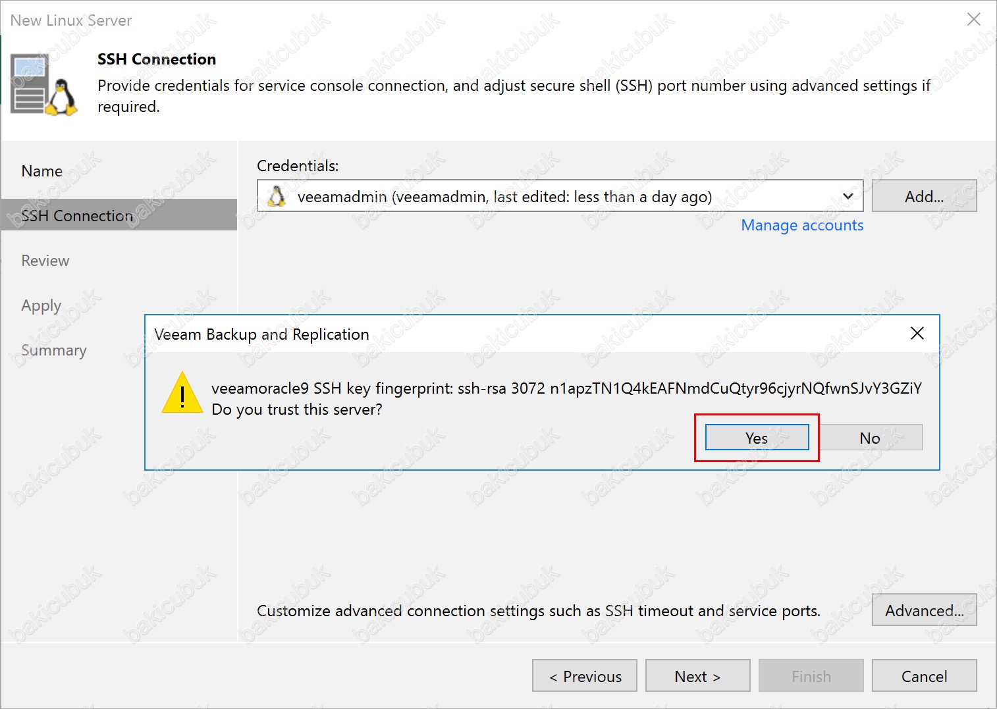Viewport: 997px width, 709px height.
Task: Cancel the New Linux Server wizard
Action: tap(924, 676)
